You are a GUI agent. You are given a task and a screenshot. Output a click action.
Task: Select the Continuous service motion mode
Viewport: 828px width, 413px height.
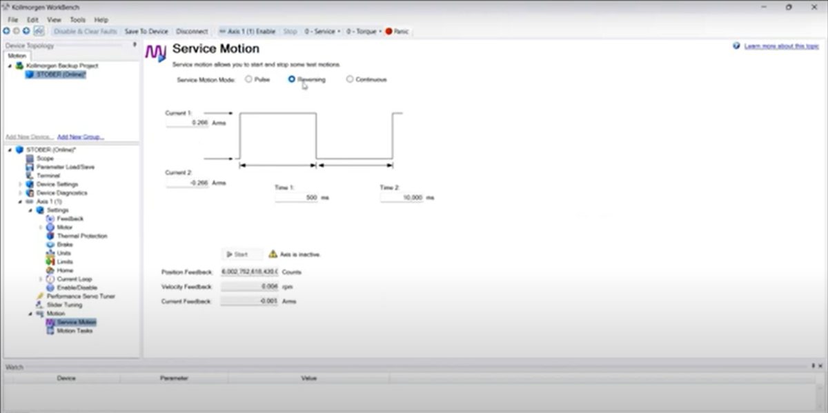[x=350, y=79]
